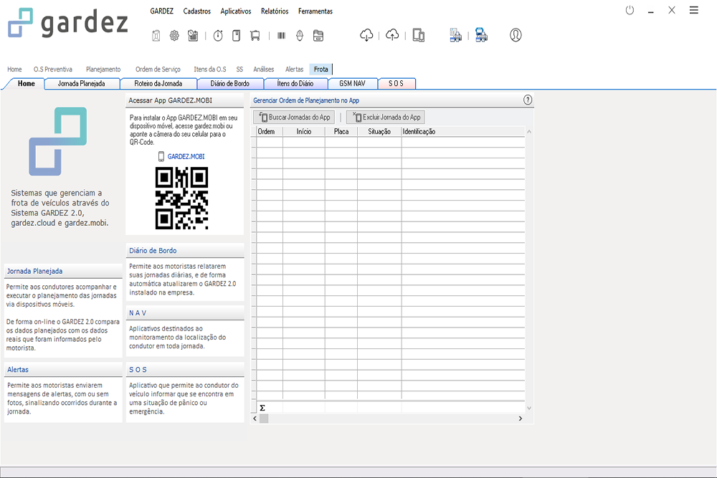
Task: Open the Cadastros menu
Action: click(x=197, y=11)
